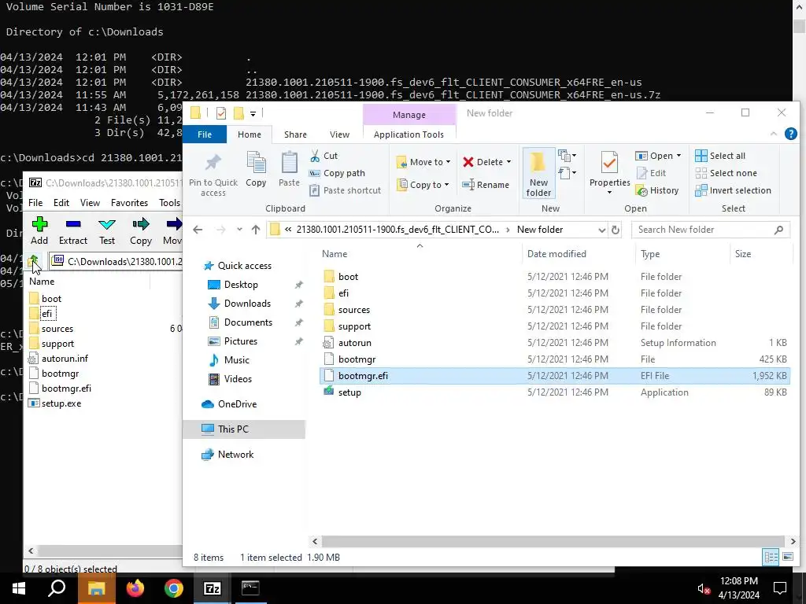Go up one folder in 7-Zip
This screenshot has height=604, width=806.
pyautogui.click(x=34, y=261)
